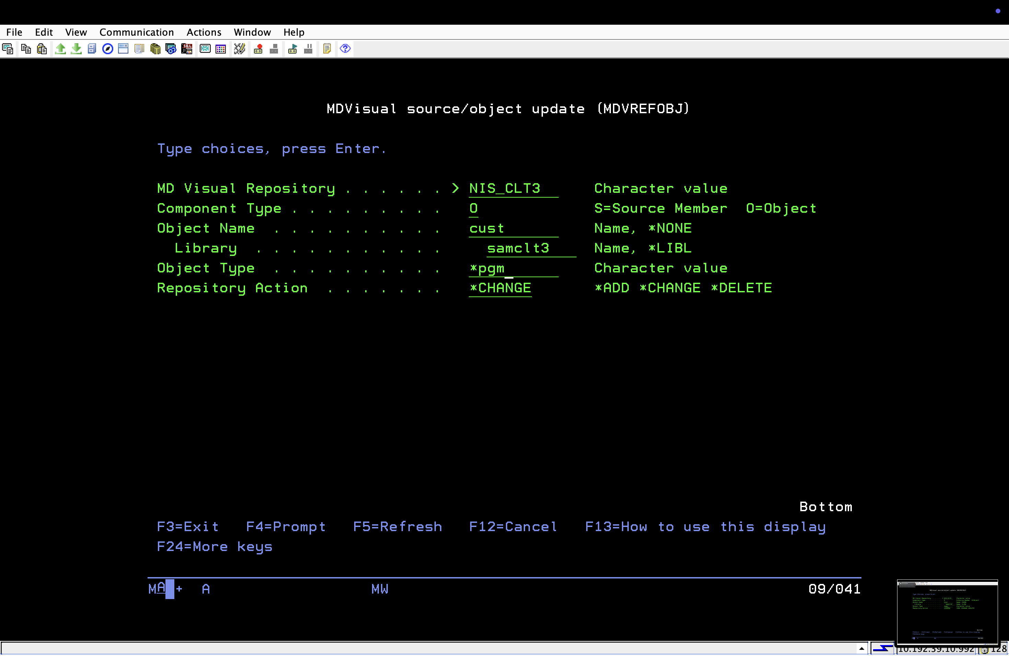
Task: Open the color grid remap icon
Action: click(221, 49)
